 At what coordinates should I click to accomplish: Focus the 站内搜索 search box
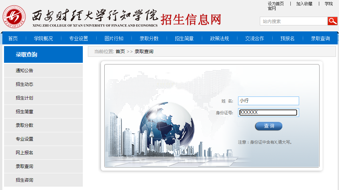(294, 21)
